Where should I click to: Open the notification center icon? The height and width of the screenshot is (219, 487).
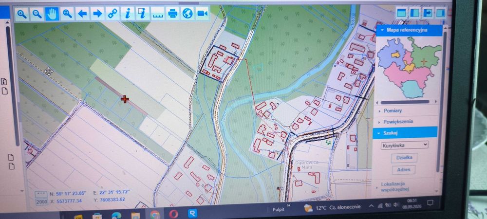[x=430, y=203]
